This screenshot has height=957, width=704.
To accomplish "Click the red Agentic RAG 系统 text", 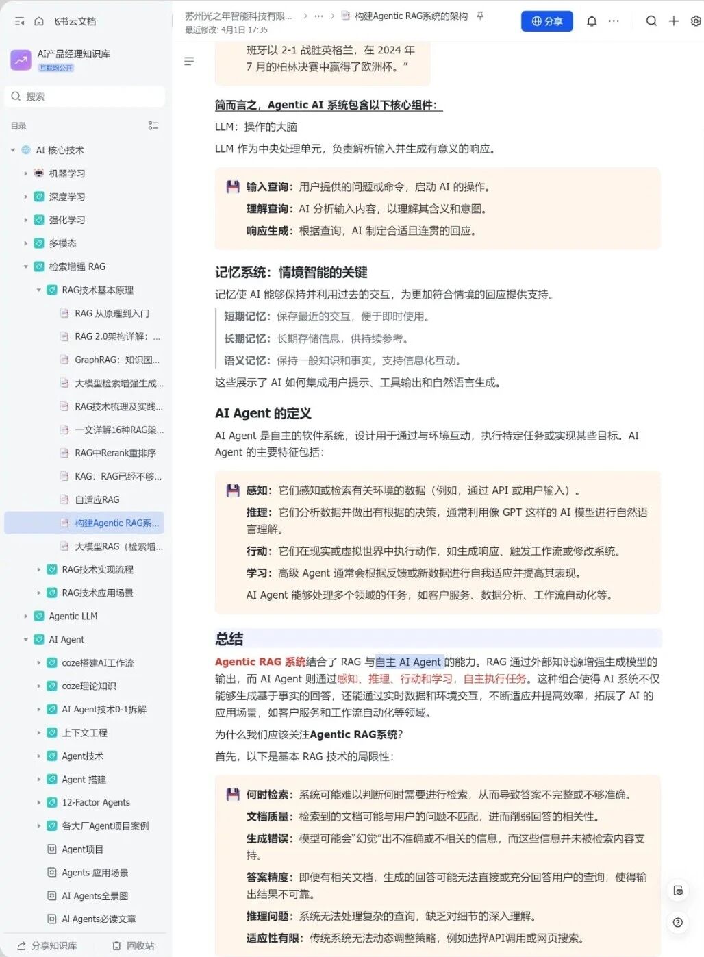I will tap(260, 662).
